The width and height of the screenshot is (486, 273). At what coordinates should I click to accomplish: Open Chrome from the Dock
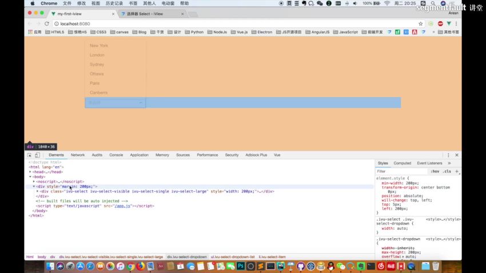click(x=130, y=266)
